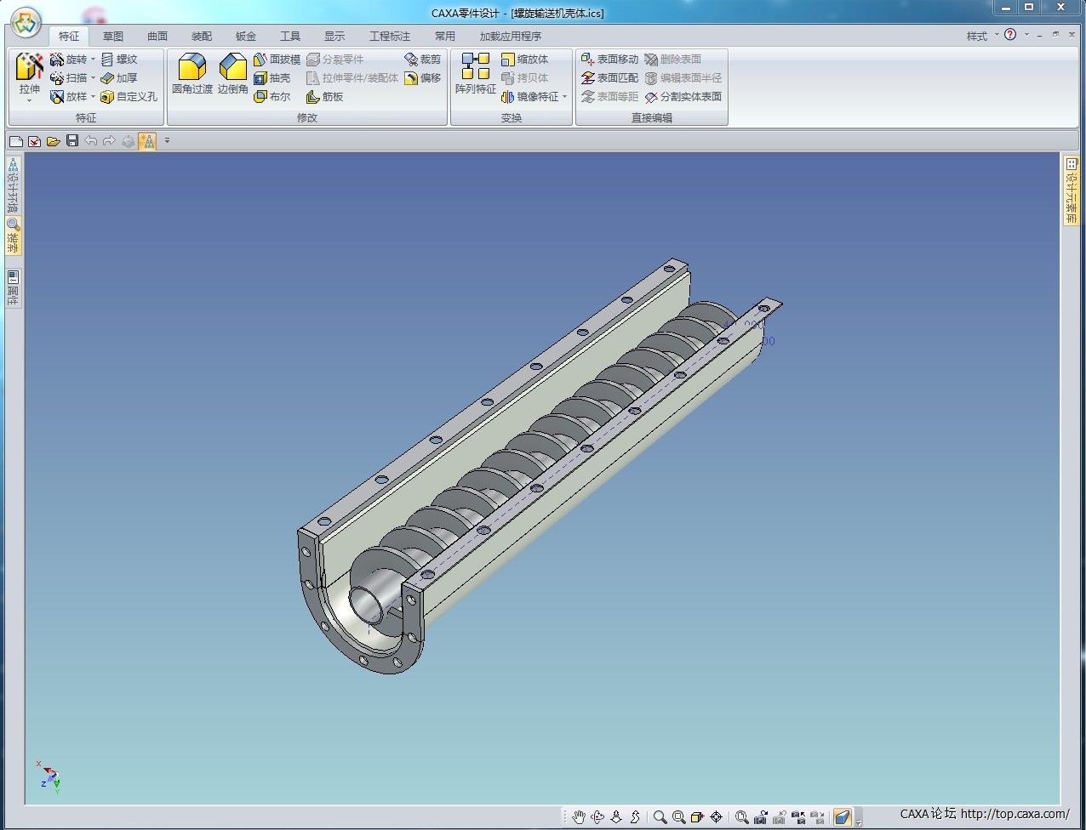Viewport: 1086px width, 830px height.
Task: Open the 加载应用程序 ribbon tab
Action: point(511,36)
